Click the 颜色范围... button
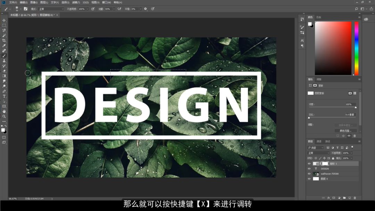This screenshot has width=375, height=211. (x=345, y=131)
